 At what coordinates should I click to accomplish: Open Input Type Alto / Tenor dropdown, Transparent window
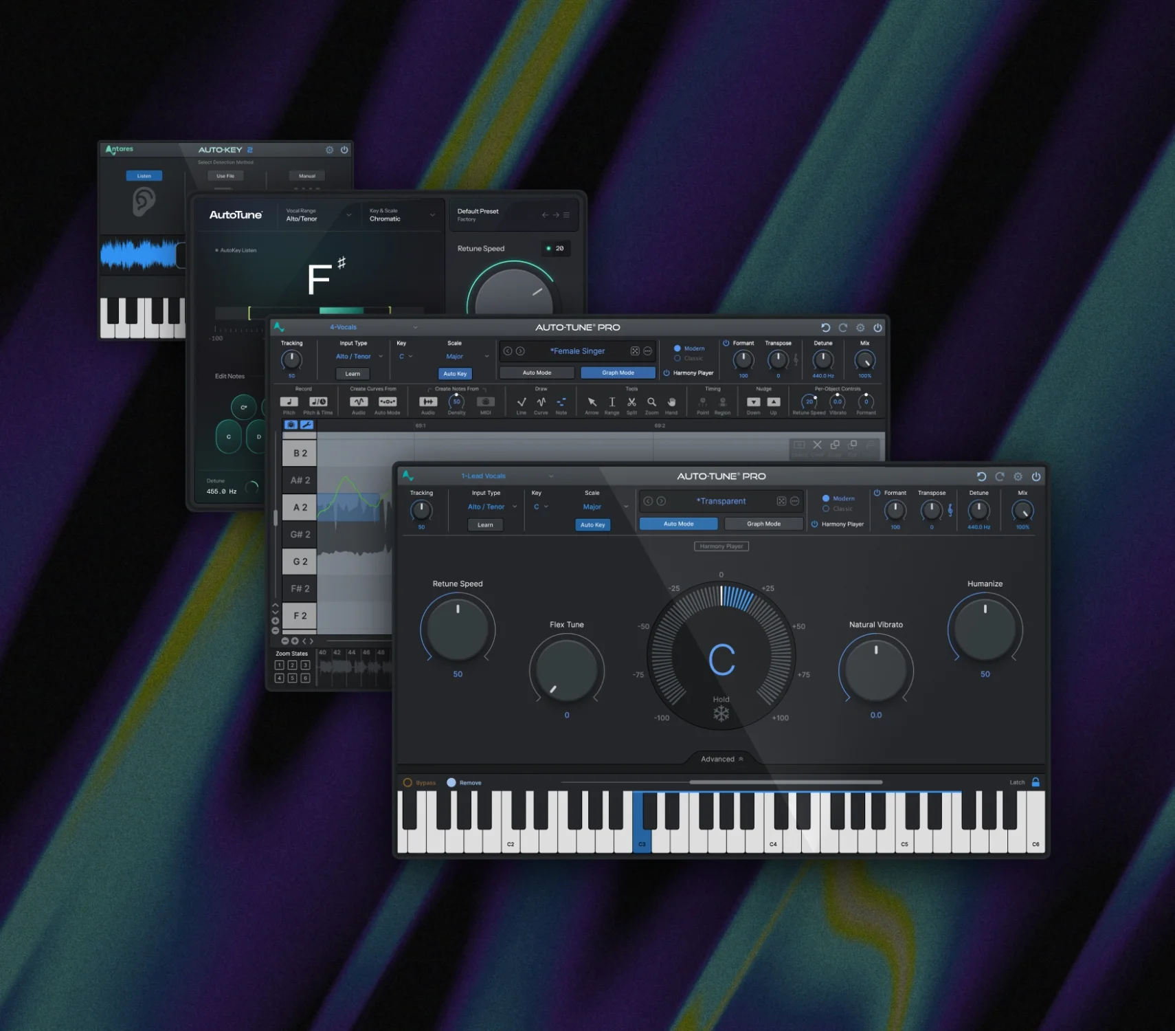coord(492,507)
